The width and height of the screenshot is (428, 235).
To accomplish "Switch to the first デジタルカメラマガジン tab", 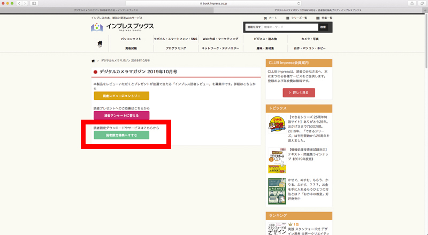I will (106, 10).
